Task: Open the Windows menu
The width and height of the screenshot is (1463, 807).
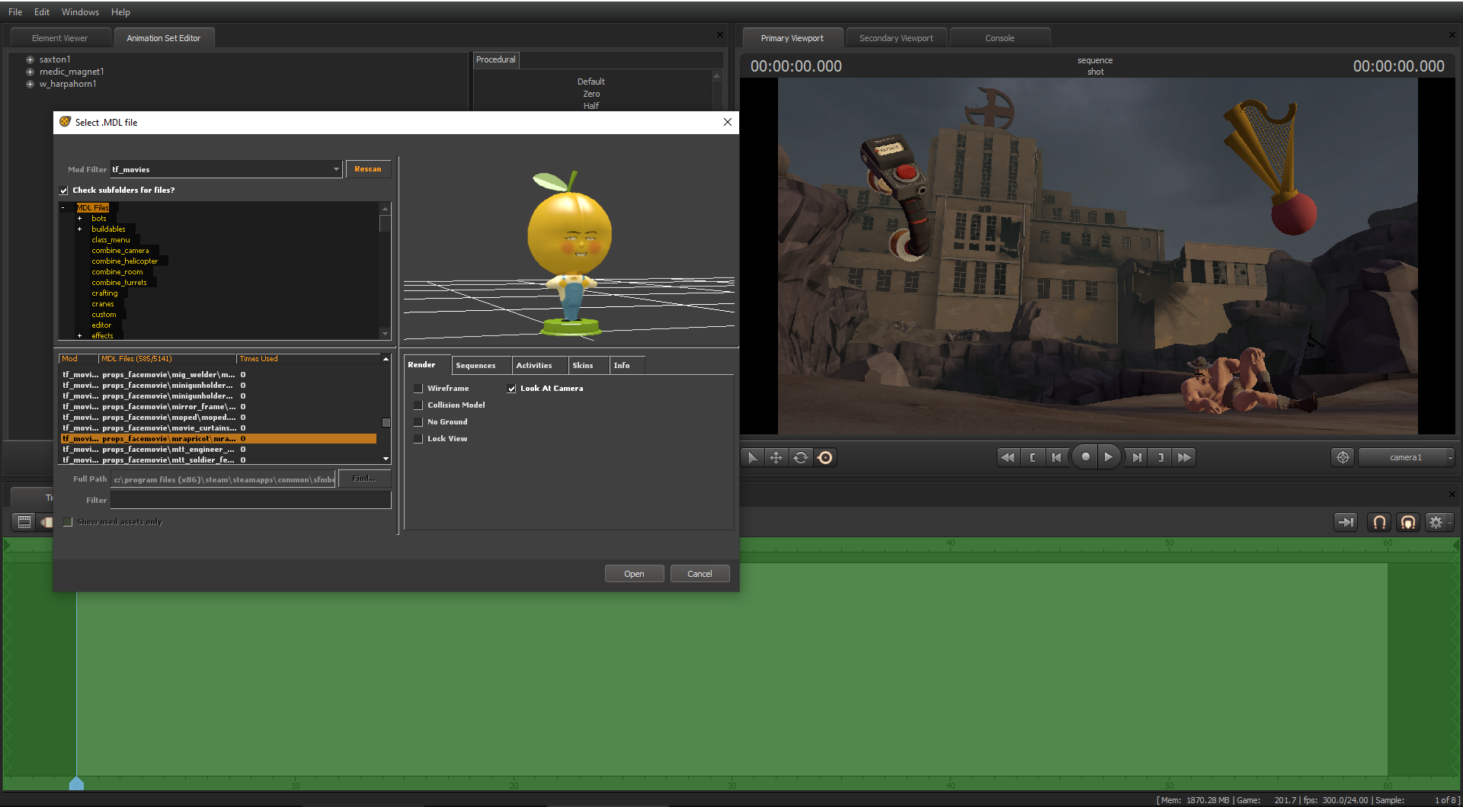Action: (80, 12)
